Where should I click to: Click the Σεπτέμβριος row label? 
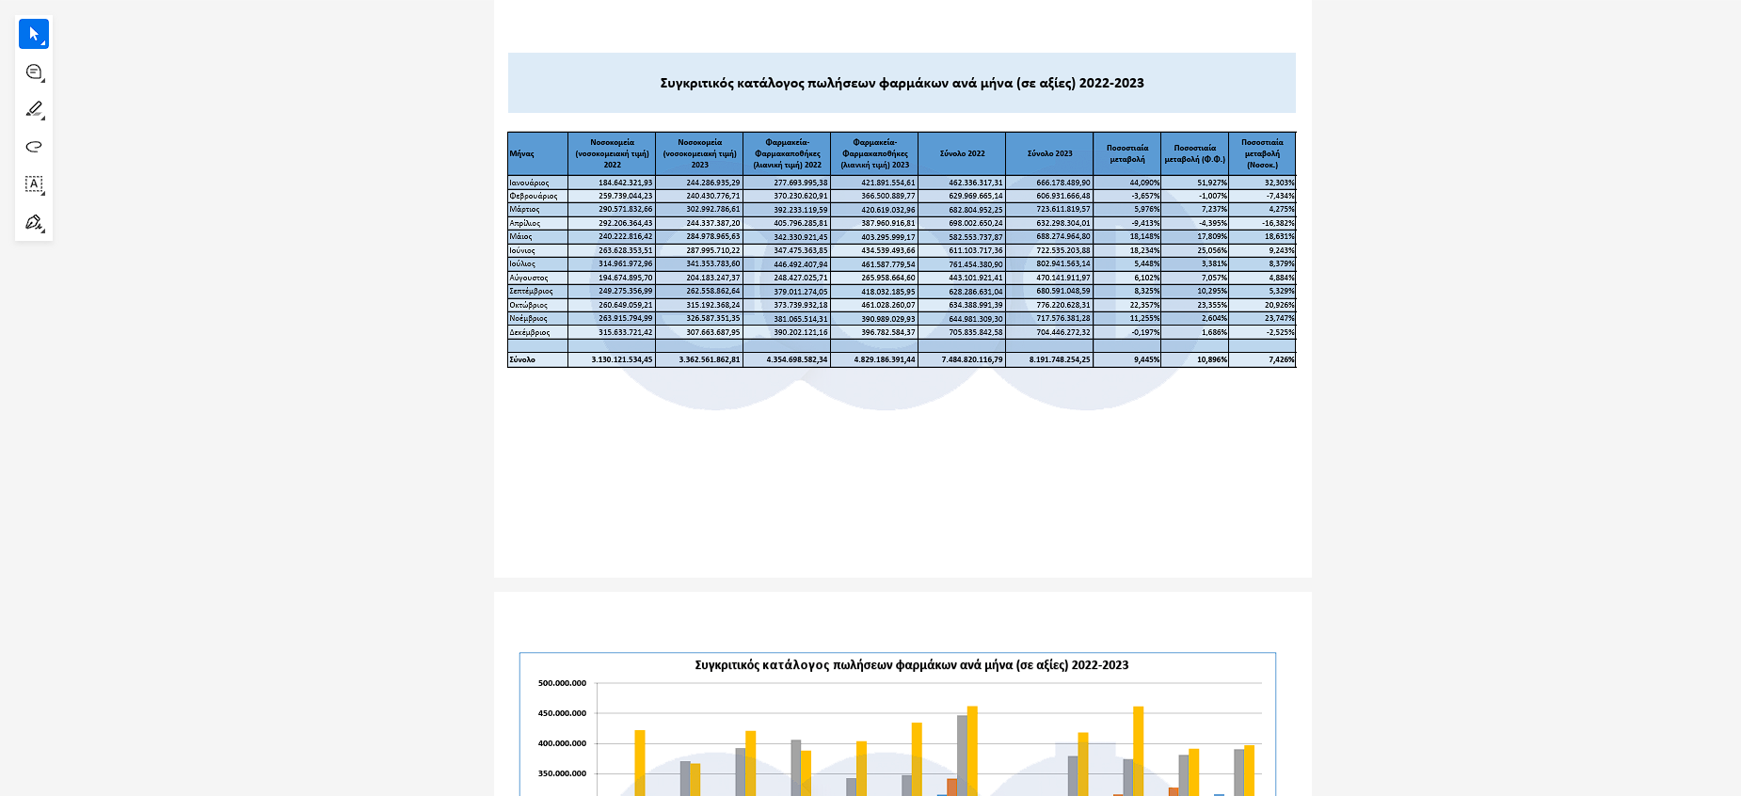(x=532, y=291)
